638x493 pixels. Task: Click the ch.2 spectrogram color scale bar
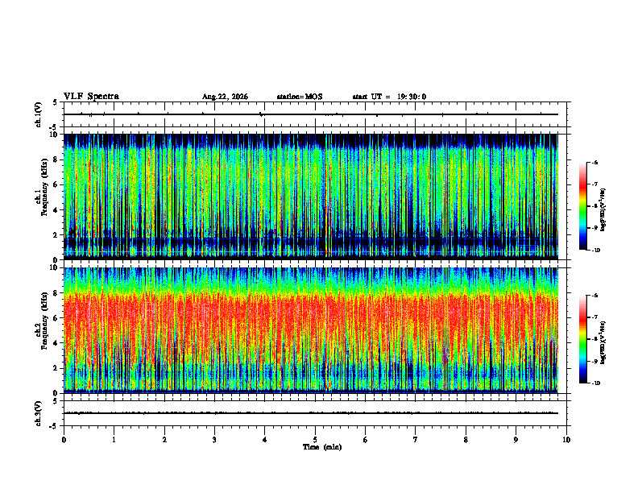(582, 339)
